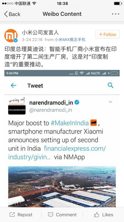124x222 pixels.
Task: Tap the tweet search magnifier icon
Action: click(x=110, y=85)
